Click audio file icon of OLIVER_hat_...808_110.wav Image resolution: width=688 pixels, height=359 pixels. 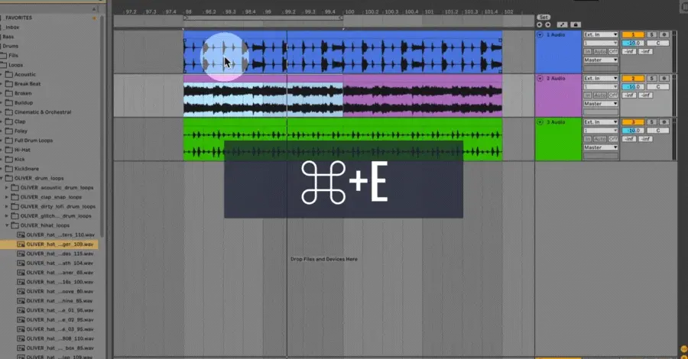(x=21, y=338)
